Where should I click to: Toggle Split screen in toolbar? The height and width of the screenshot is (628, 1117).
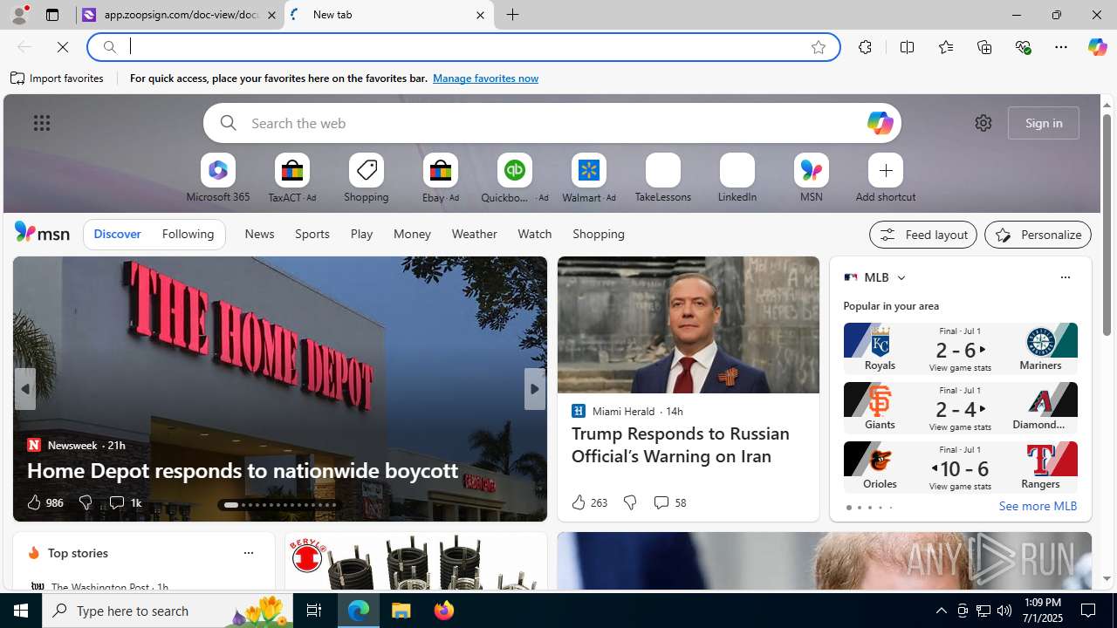[908, 47]
